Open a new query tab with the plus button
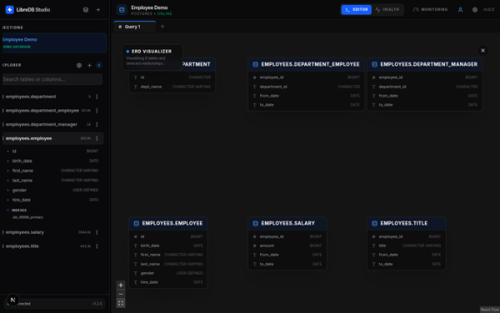Screen dimensions: 500x313 click(162, 27)
